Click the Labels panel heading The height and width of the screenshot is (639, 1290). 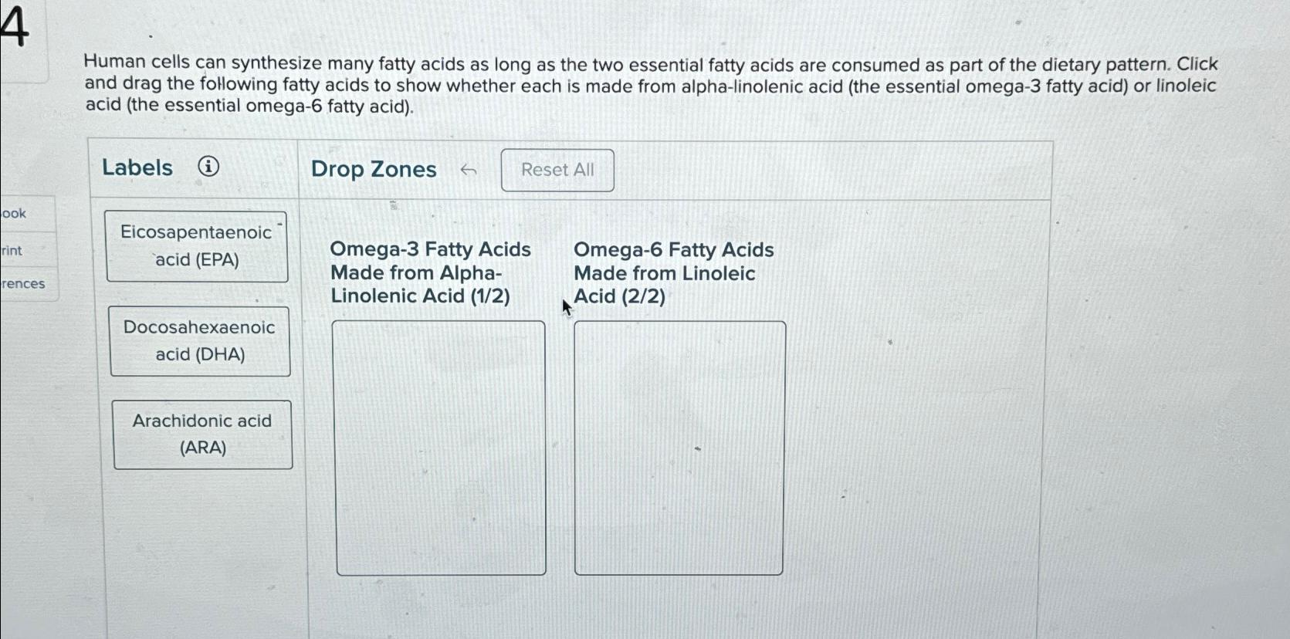[x=137, y=167]
